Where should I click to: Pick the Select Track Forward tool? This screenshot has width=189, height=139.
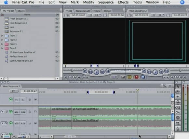point(178,97)
